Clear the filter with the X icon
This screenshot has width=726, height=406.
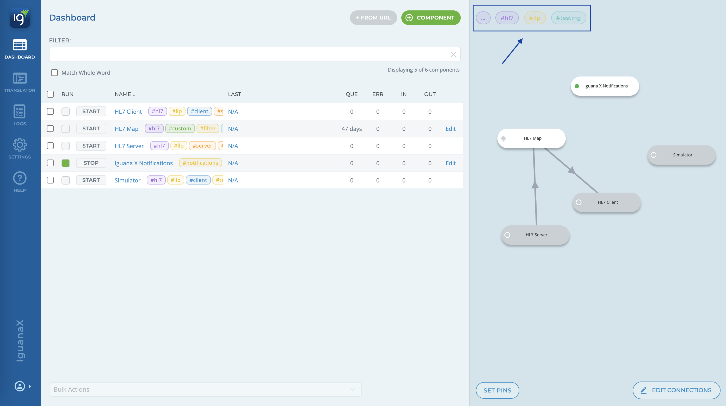click(x=453, y=54)
